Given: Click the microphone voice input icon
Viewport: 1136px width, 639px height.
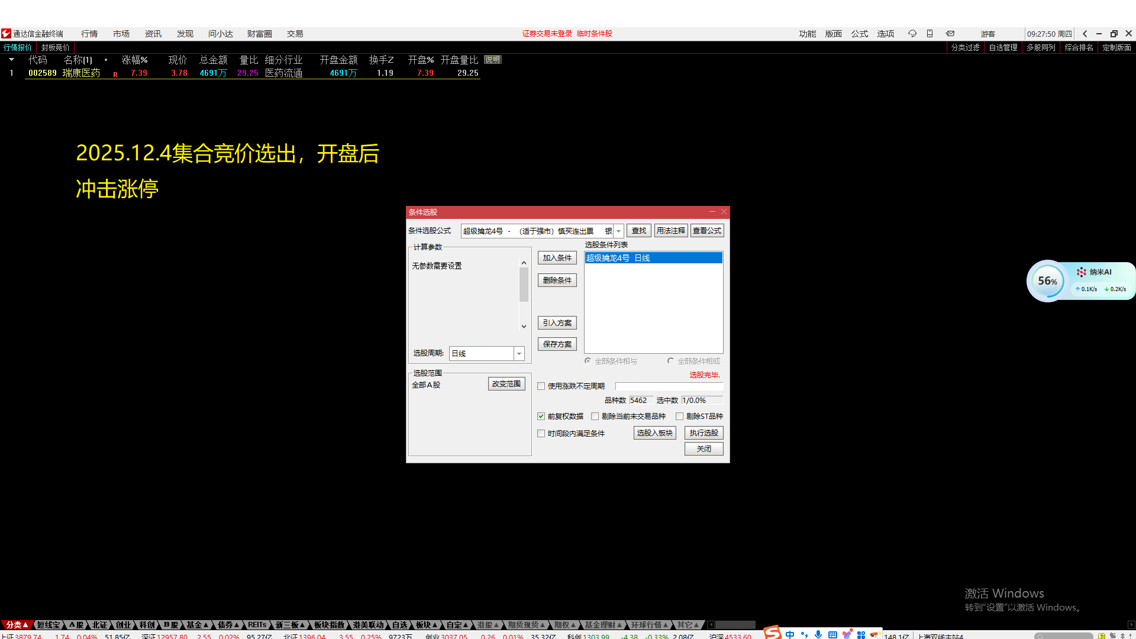Looking at the screenshot, I should tap(818, 634).
